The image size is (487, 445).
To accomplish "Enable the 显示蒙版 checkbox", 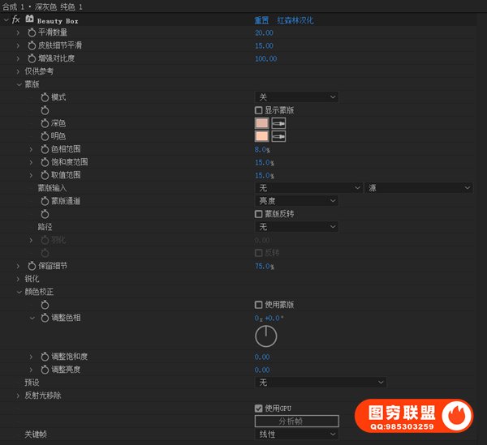I will pyautogui.click(x=259, y=110).
